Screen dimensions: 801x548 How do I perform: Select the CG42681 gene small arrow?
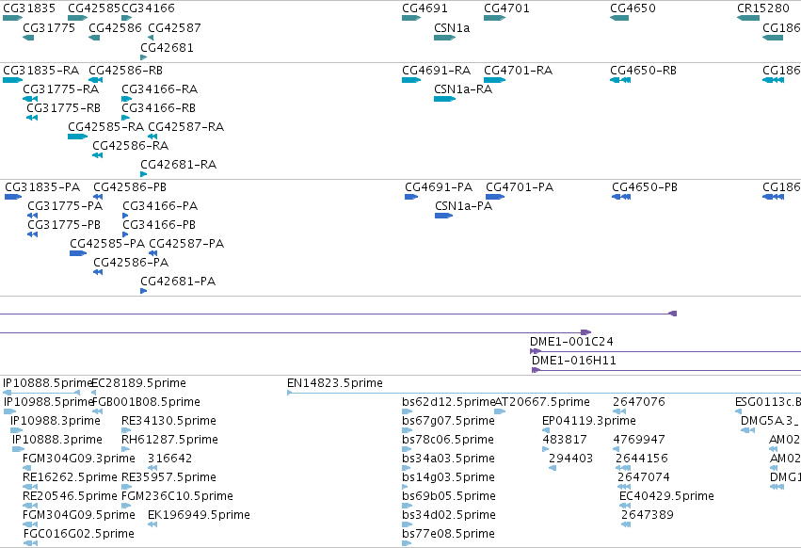tap(144, 57)
